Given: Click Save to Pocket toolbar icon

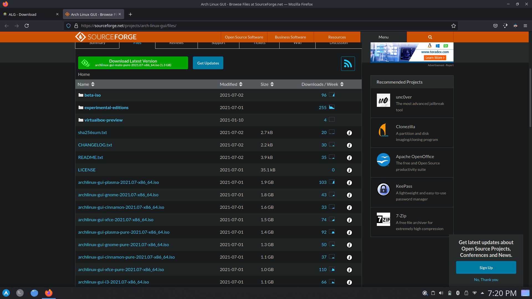Looking at the screenshot, I should [x=495, y=26].
